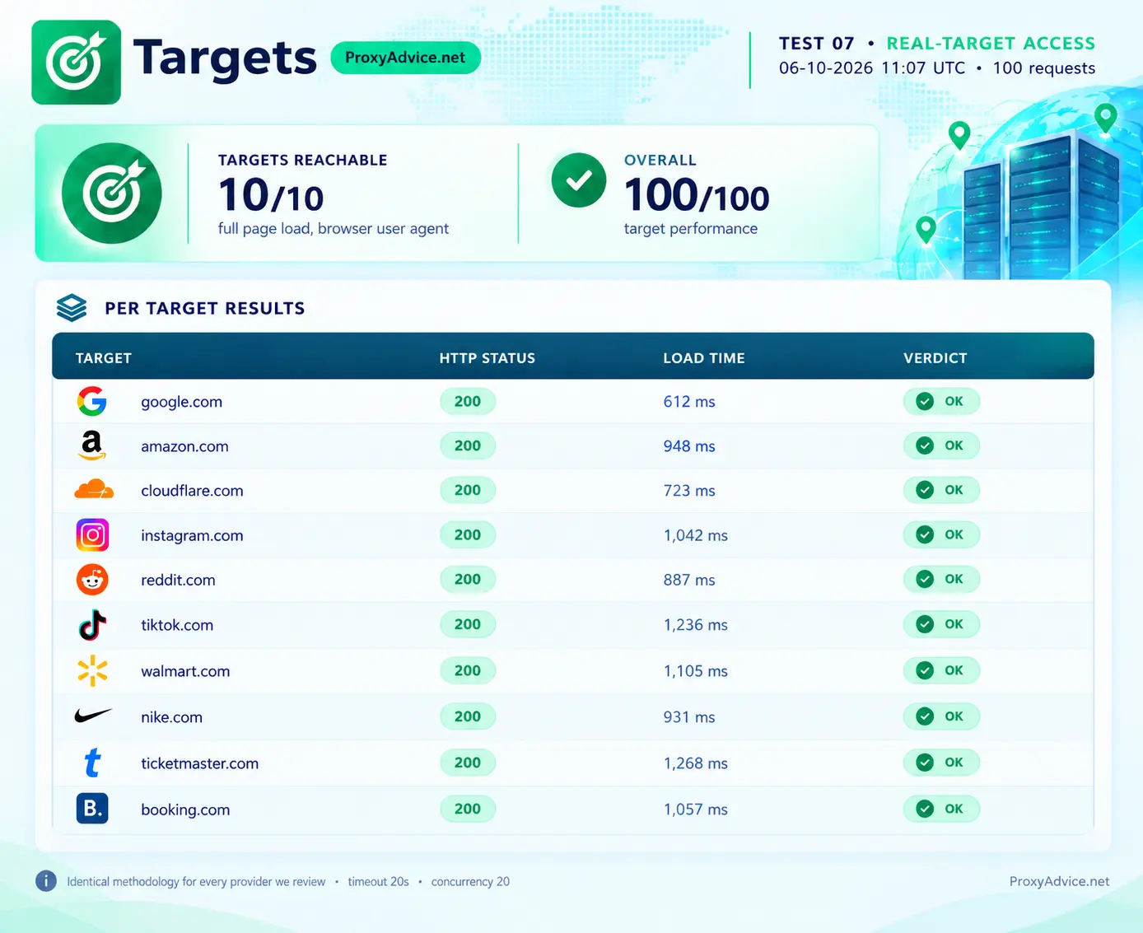Click the info icon in the footer
Viewport: 1143px width, 933px height.
click(x=46, y=881)
